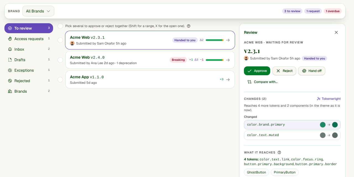Click the Reject X icon

point(278,71)
